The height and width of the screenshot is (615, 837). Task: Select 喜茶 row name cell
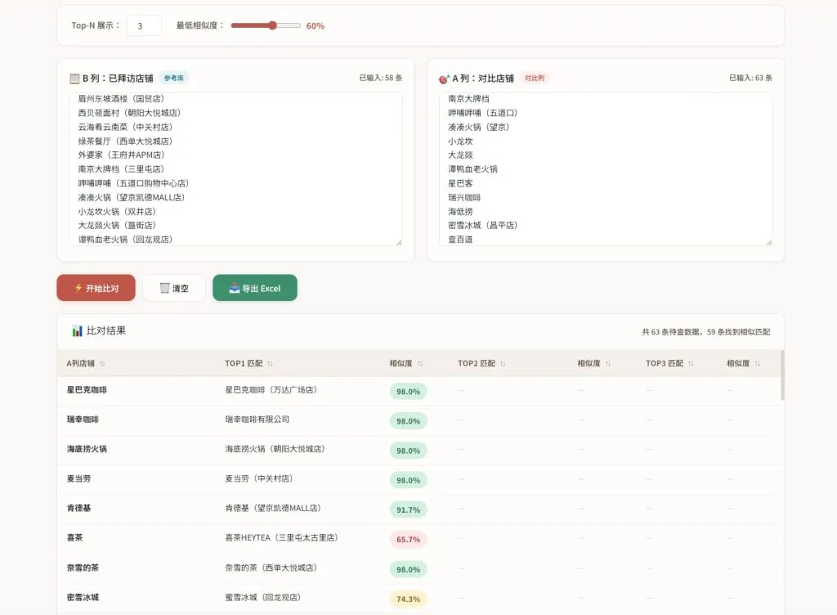(74, 537)
